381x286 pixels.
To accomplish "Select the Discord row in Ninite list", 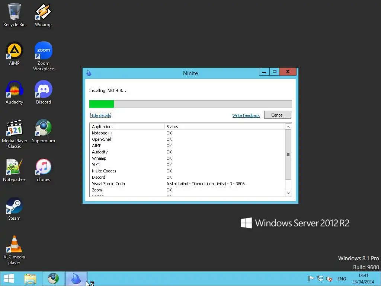I will (x=187, y=177).
